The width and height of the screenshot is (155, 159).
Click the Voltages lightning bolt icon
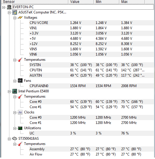point(20,18)
